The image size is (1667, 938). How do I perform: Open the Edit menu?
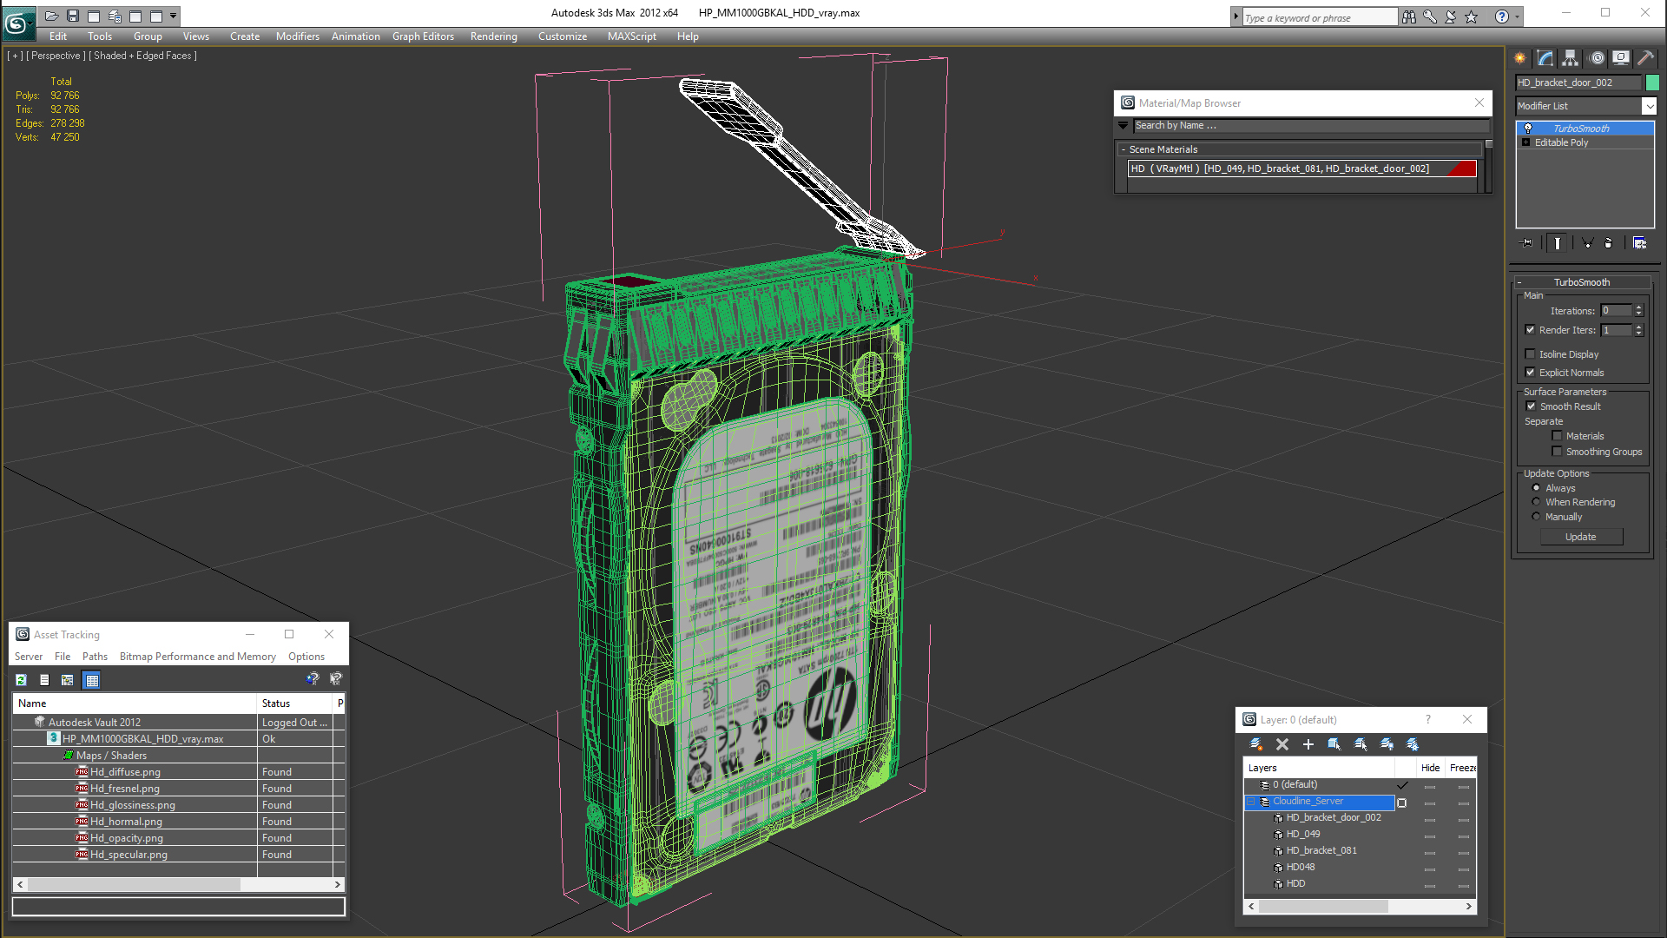(58, 36)
